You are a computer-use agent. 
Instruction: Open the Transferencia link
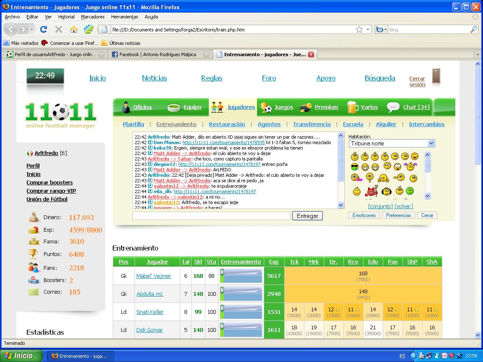click(312, 124)
